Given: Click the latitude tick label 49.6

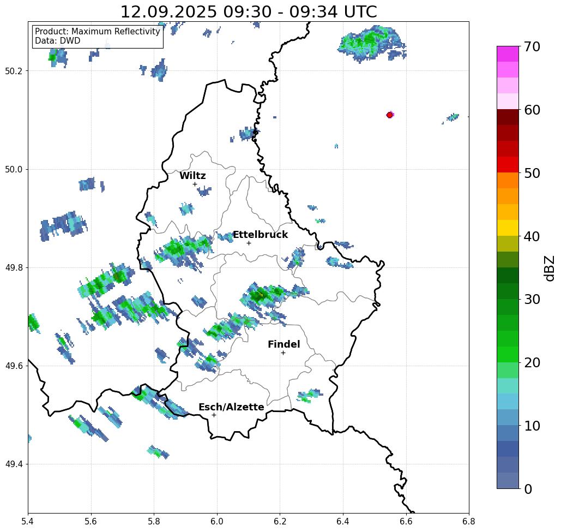Looking at the screenshot, I should tap(14, 366).
